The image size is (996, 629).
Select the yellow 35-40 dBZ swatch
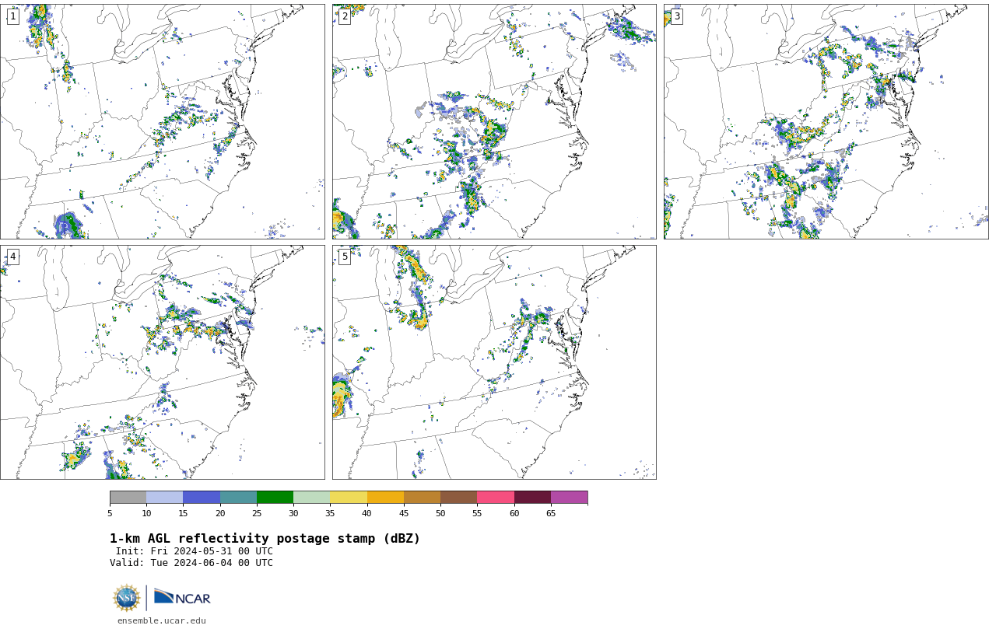pyautogui.click(x=349, y=498)
